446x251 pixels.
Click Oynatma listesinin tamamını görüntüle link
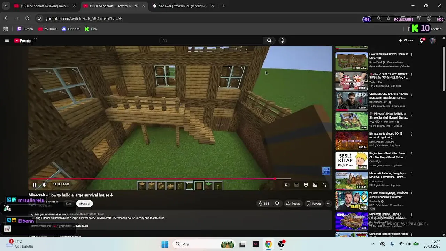[390, 66]
